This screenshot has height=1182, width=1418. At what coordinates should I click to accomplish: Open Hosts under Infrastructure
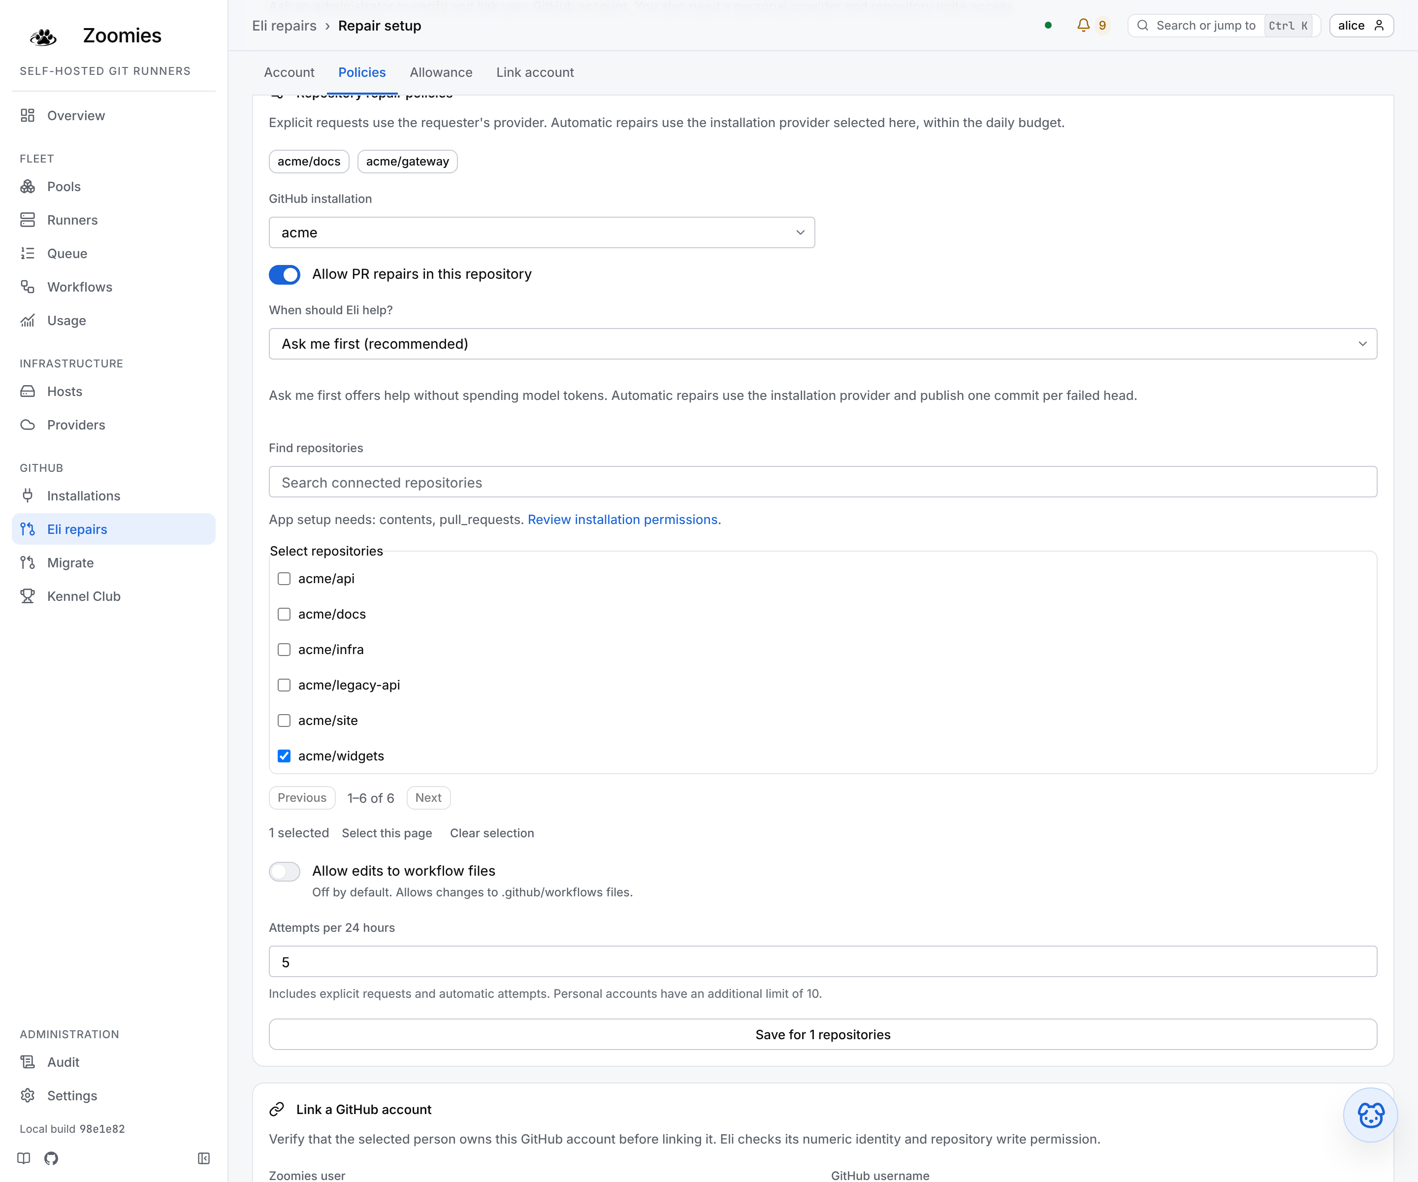[113, 392]
